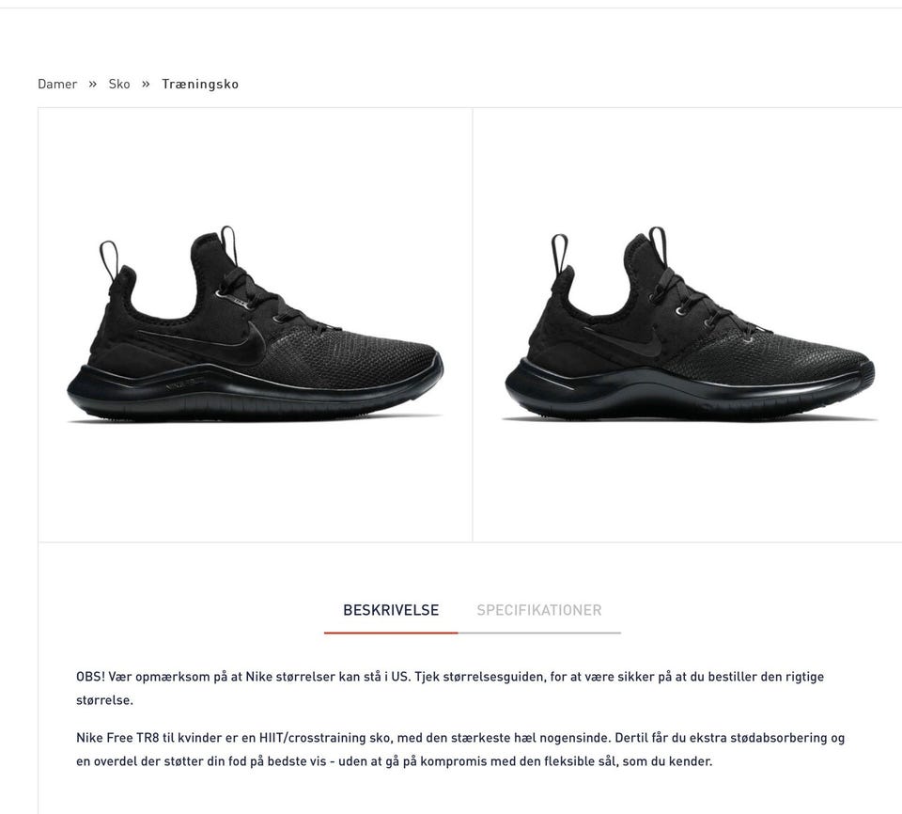Select the Træningsko breadcrumb item

[x=199, y=84]
